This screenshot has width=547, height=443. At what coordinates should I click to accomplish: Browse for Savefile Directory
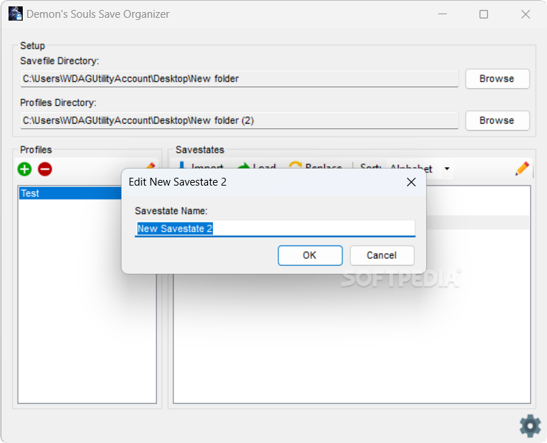pyautogui.click(x=497, y=79)
